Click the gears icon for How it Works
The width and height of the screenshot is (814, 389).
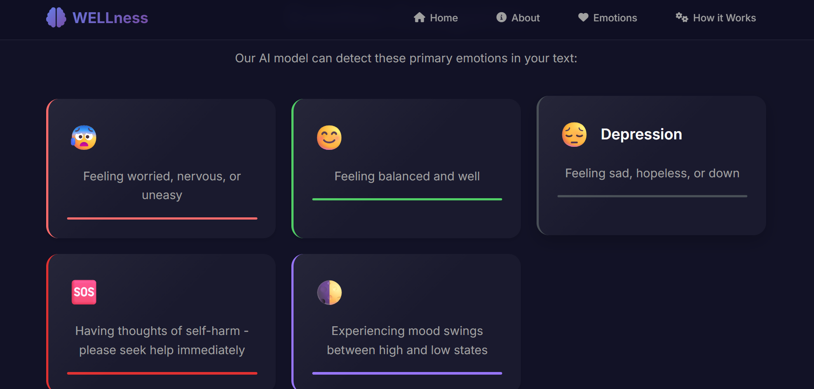[x=681, y=17]
